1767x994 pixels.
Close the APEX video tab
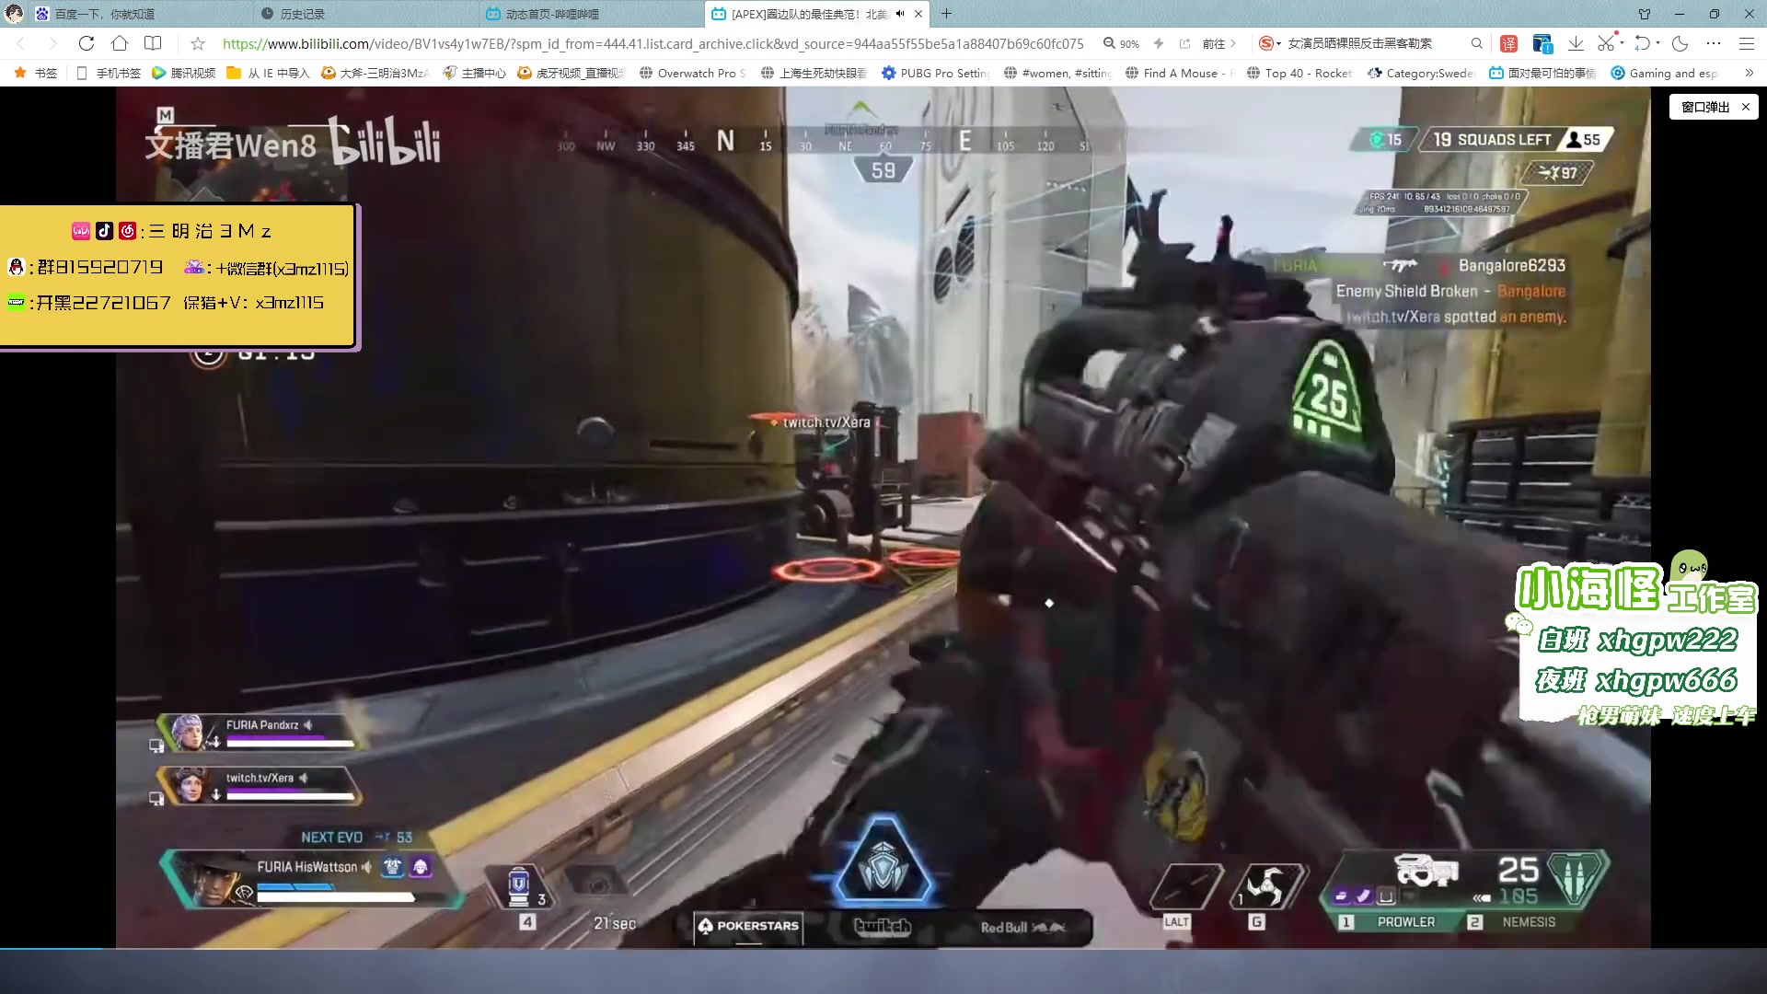[918, 14]
